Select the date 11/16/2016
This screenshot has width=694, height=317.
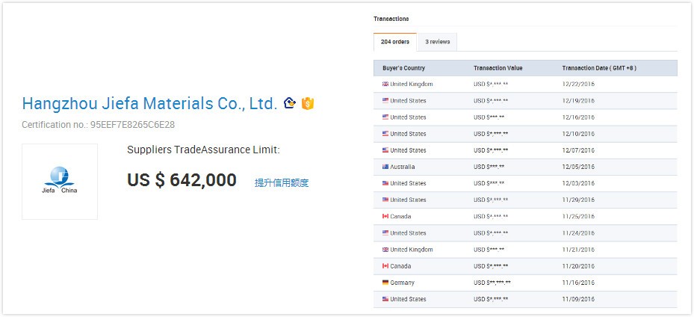pos(578,283)
